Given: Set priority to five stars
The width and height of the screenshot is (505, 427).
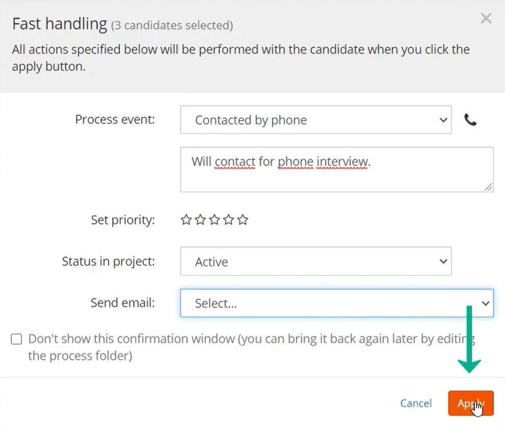Looking at the screenshot, I should pyautogui.click(x=243, y=220).
